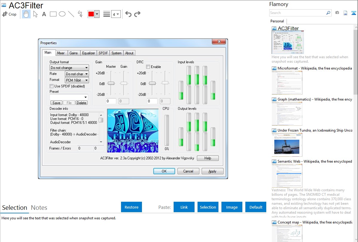The height and width of the screenshot is (242, 358).
Task: Open the Rate dropdown
Action: [77, 74]
